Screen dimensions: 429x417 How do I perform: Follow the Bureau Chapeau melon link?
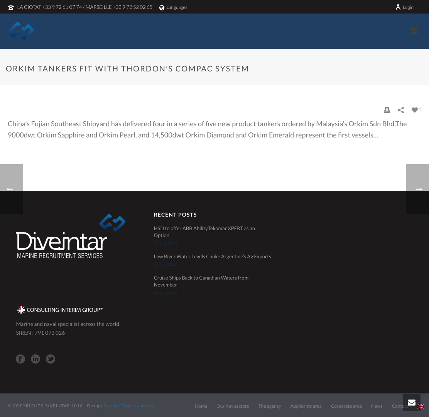click(x=128, y=406)
